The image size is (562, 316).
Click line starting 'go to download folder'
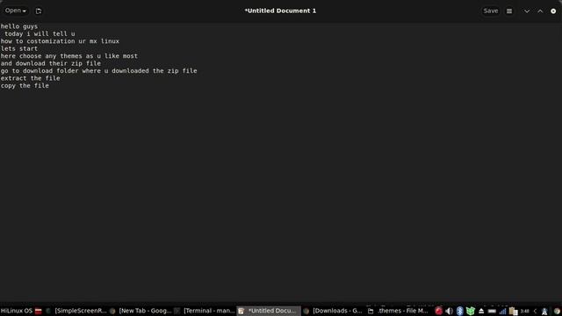coord(99,71)
